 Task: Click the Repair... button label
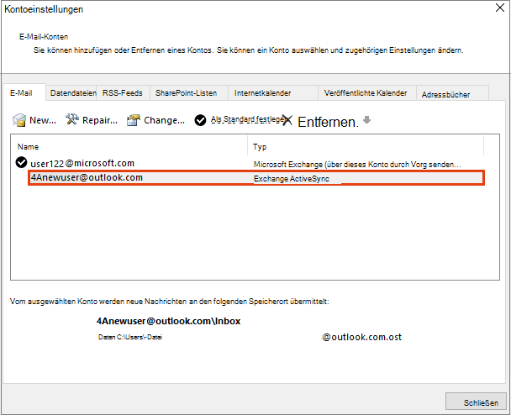(100, 120)
